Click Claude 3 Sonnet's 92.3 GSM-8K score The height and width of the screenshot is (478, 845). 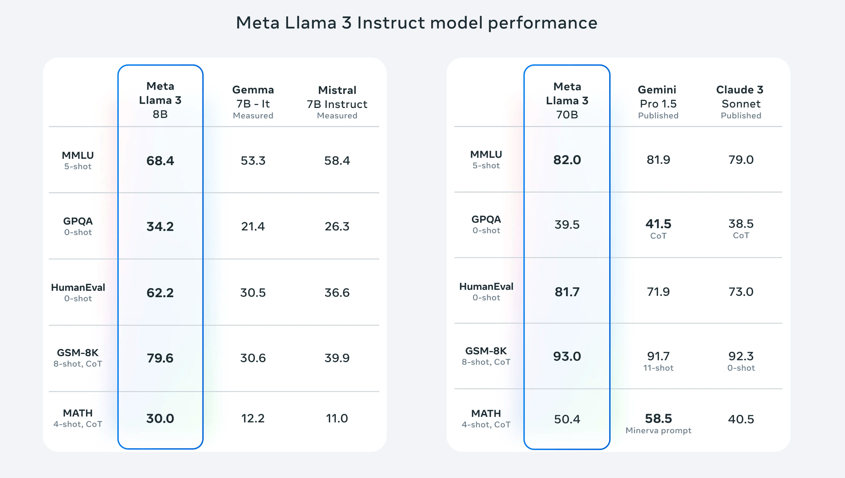tap(741, 356)
